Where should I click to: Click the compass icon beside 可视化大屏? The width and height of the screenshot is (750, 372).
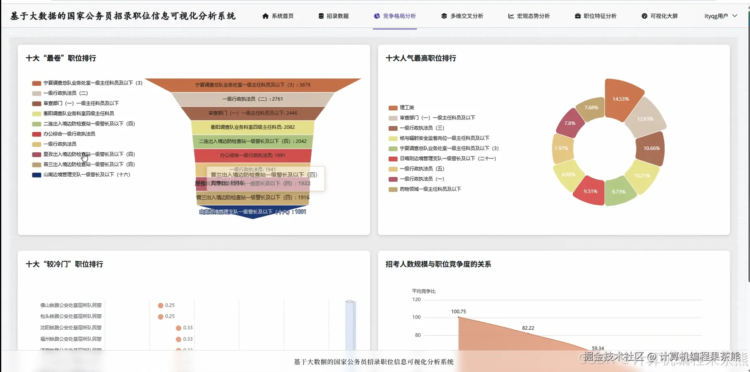pos(643,16)
